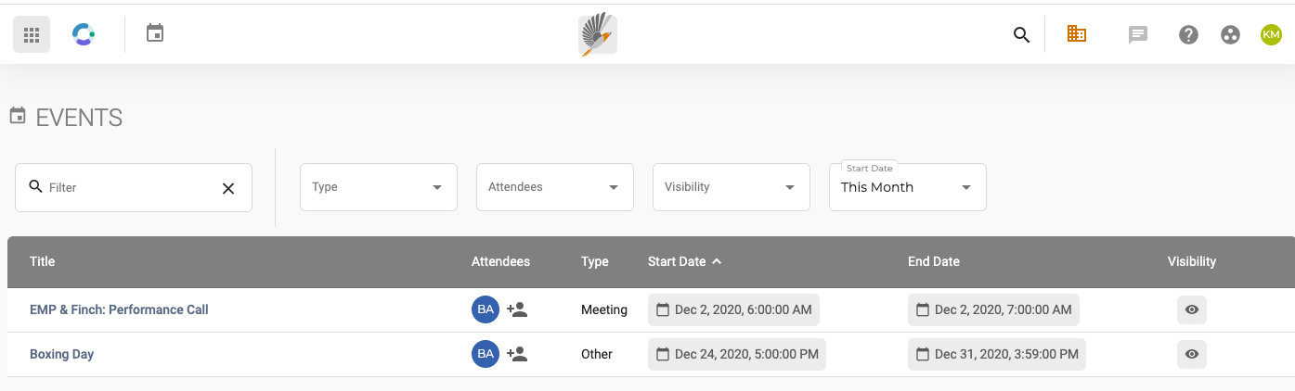Toggle visibility of EMP & Finch call

coord(1192,309)
